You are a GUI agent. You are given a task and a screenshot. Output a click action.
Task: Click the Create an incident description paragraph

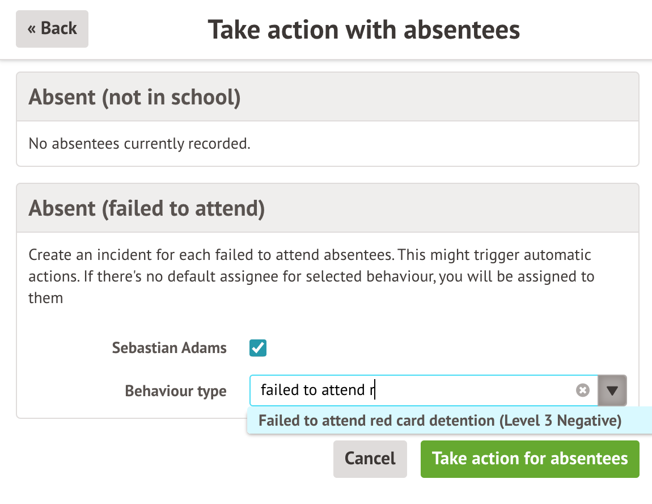coord(311,276)
